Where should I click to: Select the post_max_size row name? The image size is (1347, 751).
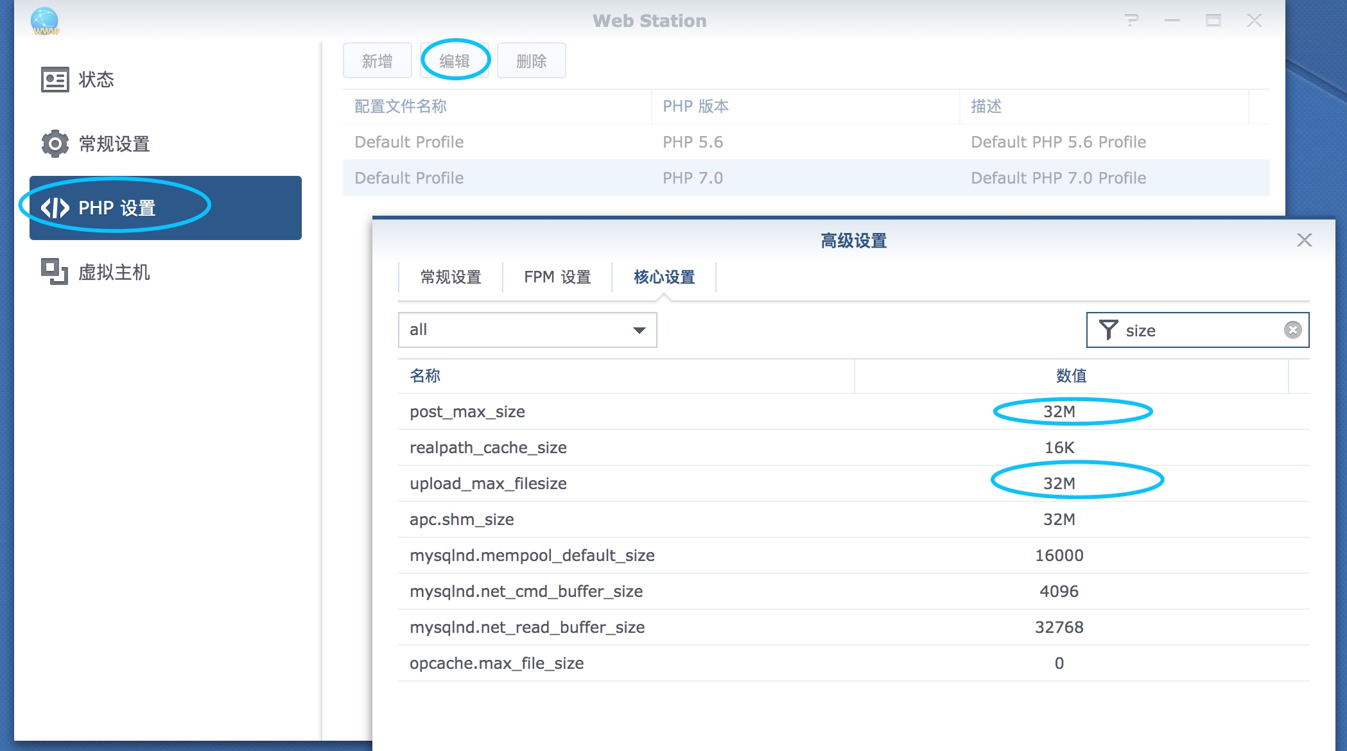click(x=467, y=411)
